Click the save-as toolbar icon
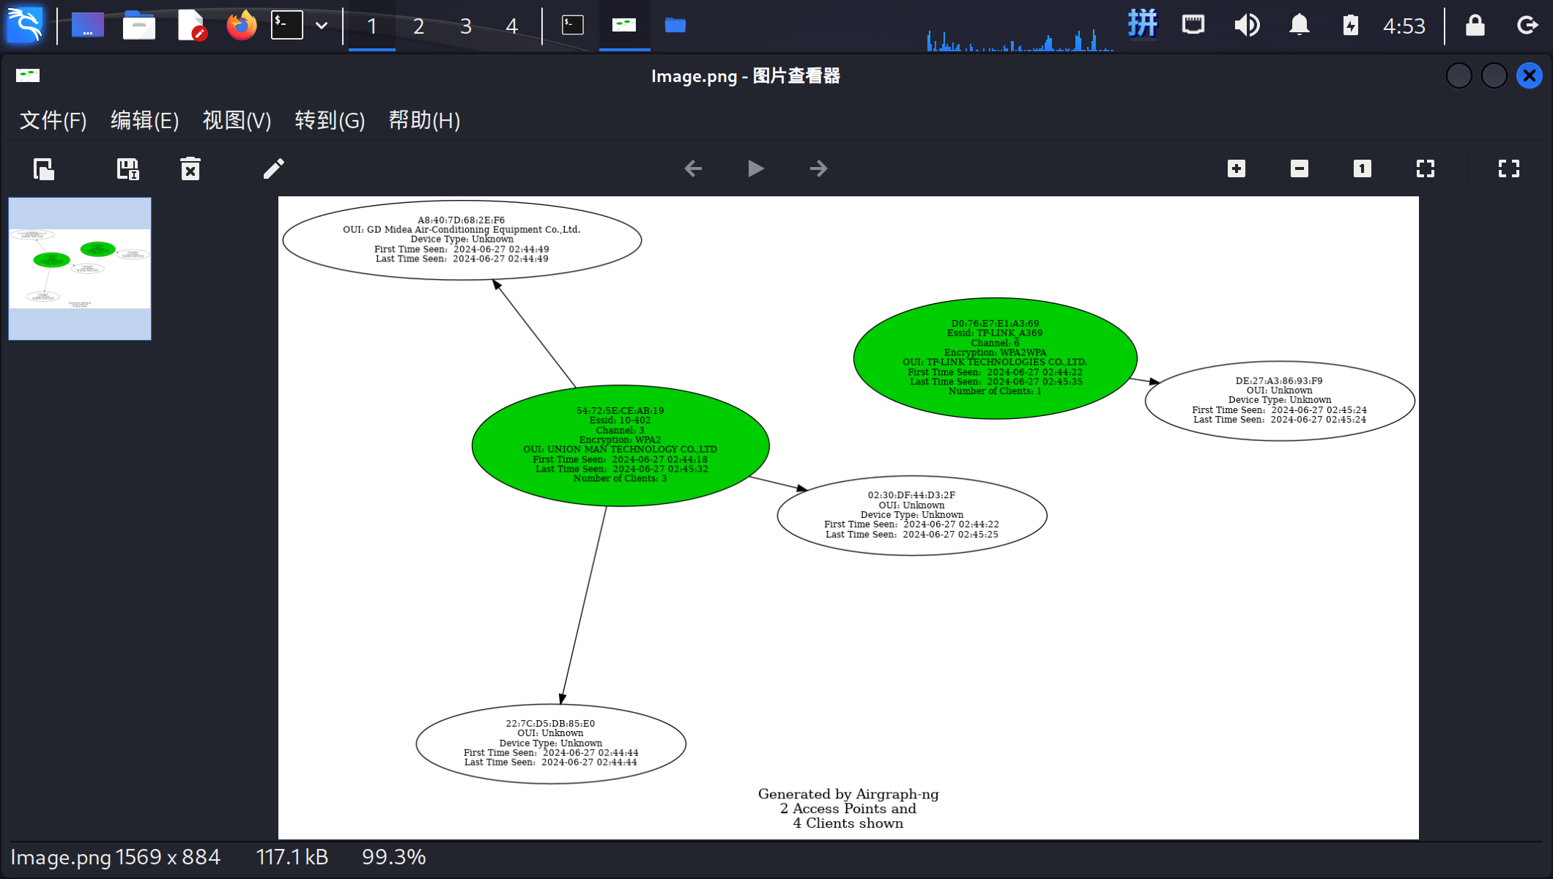The width and height of the screenshot is (1553, 879). point(128,169)
